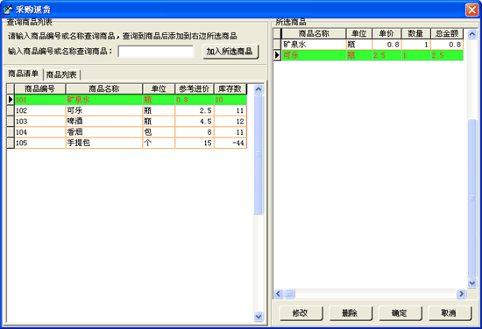Open the 商品清单 tab
Screen dimensions: 482x329
24,73
